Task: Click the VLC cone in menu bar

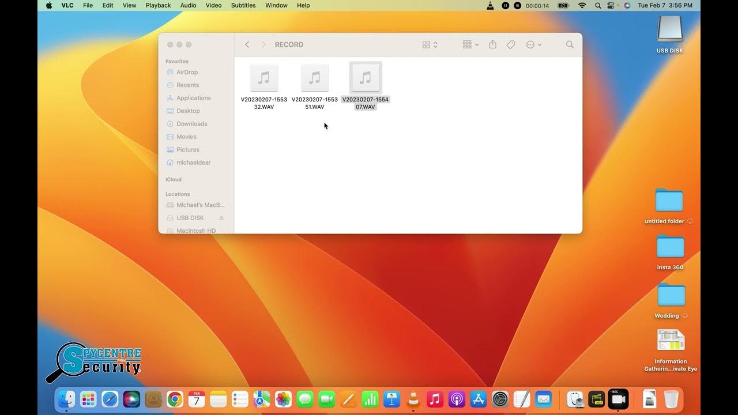Action: [x=490, y=5]
